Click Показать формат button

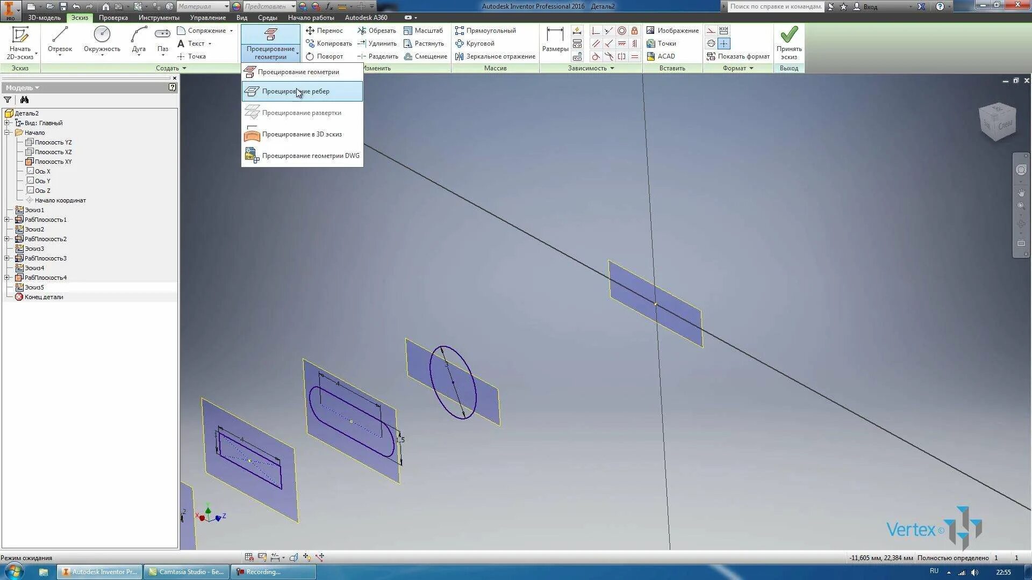pos(738,56)
